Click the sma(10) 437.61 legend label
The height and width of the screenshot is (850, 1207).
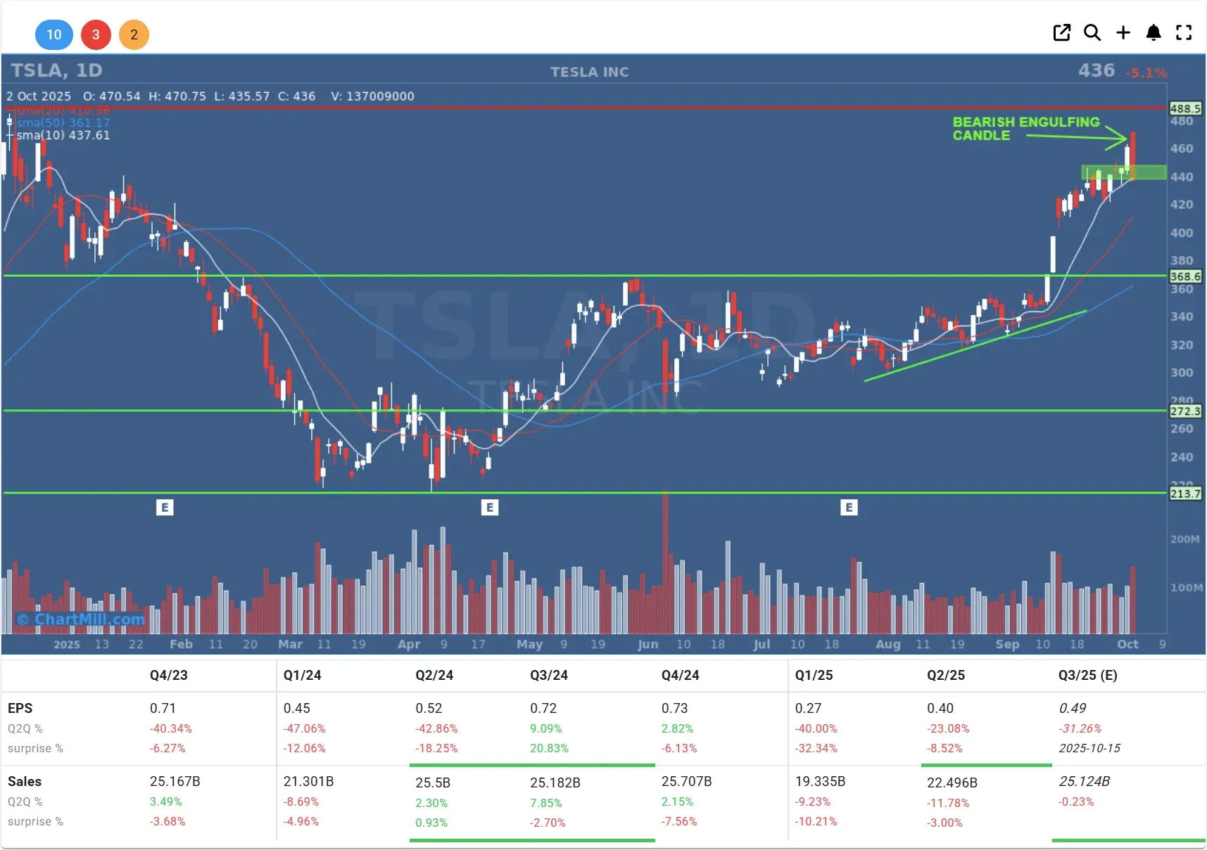(x=63, y=135)
